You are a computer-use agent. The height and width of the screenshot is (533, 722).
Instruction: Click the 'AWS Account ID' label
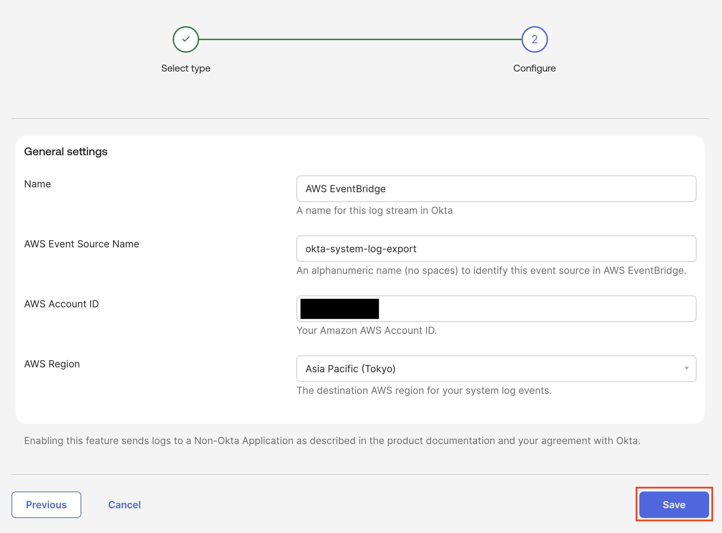coord(61,304)
